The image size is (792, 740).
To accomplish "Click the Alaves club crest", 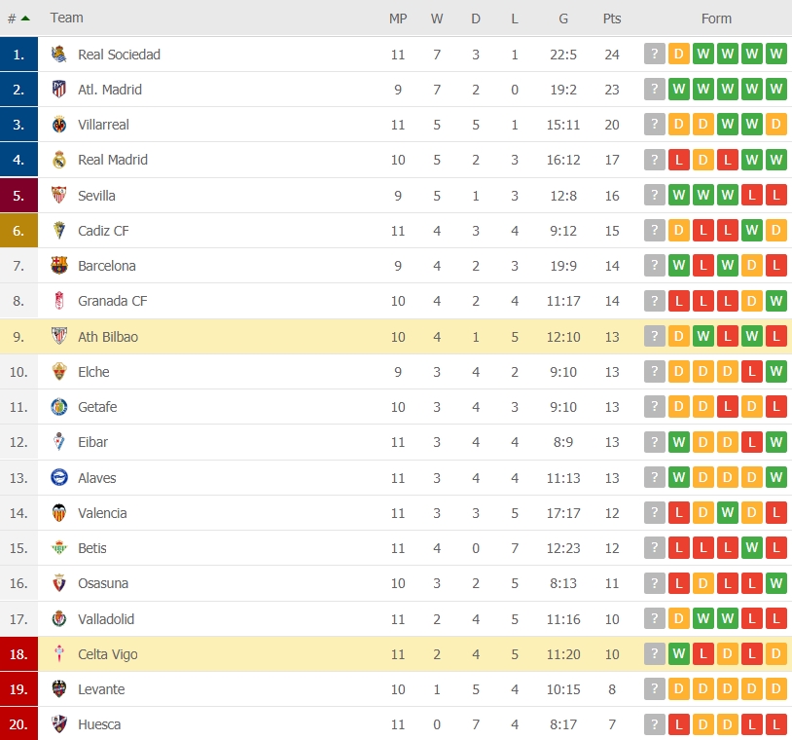I will coord(59,477).
